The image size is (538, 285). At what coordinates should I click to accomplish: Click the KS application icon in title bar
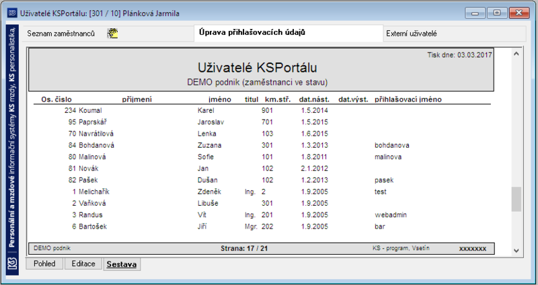point(12,13)
